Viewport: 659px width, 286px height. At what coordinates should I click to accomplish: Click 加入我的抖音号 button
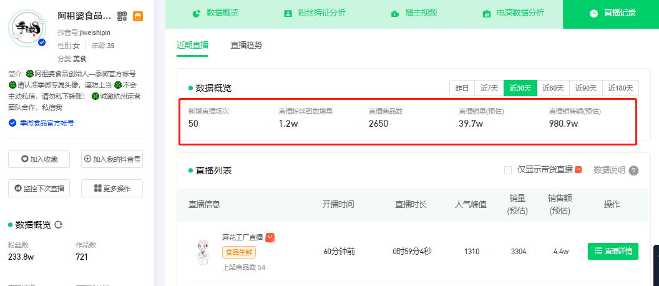click(112, 159)
